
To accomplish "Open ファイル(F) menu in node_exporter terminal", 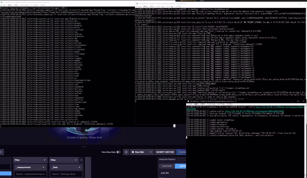I will (x=3, y=5).
